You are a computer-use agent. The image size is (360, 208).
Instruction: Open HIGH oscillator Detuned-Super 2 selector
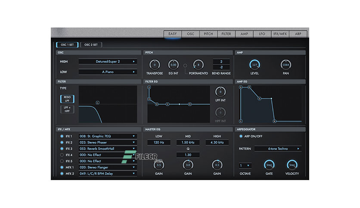coord(108,61)
